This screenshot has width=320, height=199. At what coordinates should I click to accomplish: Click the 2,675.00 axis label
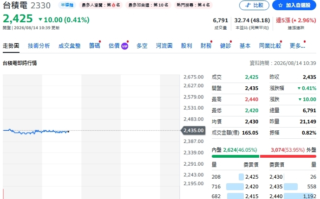(x=194, y=77)
